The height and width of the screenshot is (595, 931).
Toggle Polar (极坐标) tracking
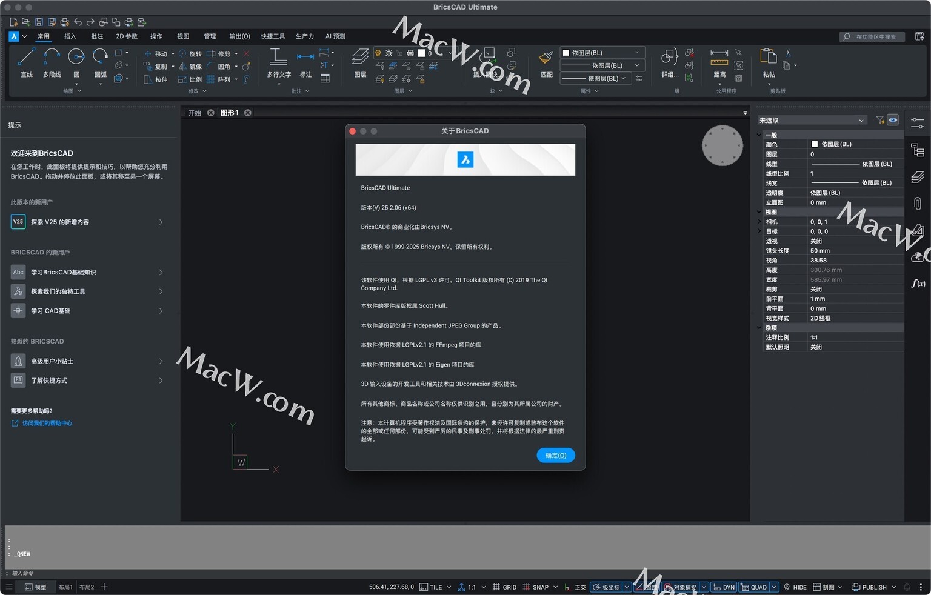coord(606,587)
